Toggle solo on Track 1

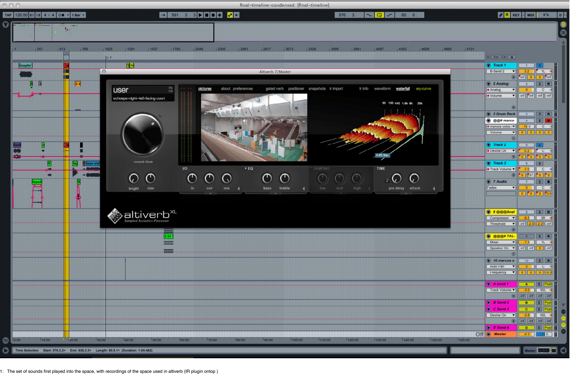click(540, 65)
